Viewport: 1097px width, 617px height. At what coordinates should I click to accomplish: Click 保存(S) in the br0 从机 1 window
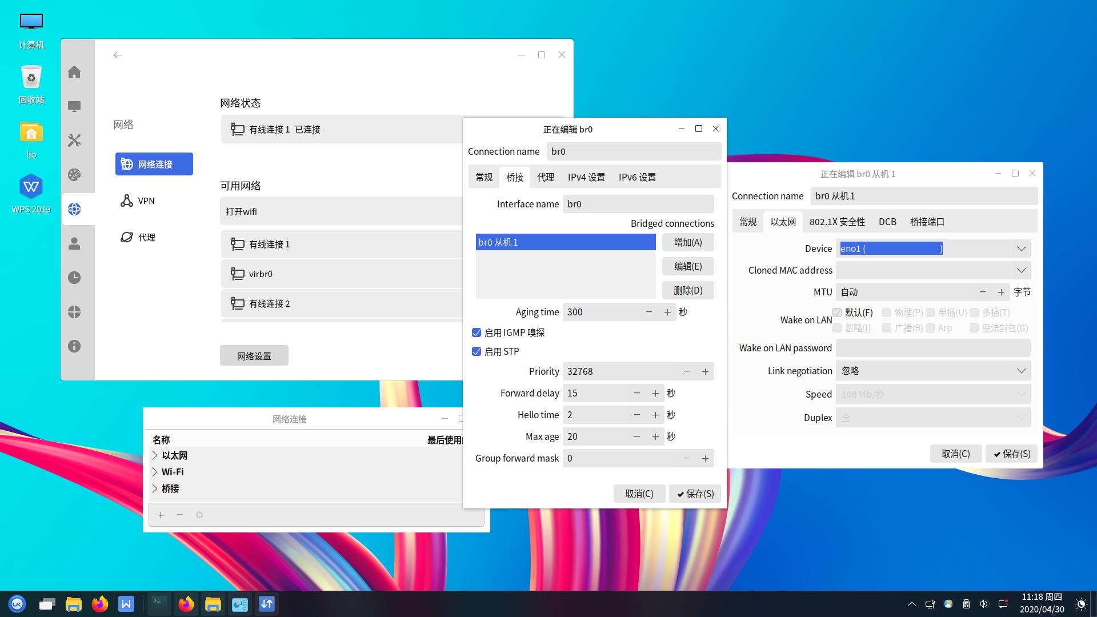point(1011,454)
